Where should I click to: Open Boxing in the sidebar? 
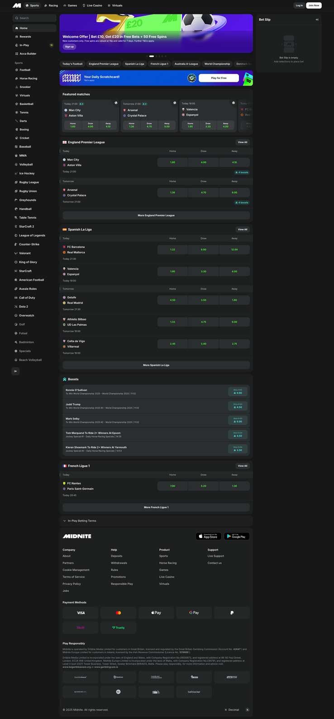(x=34, y=129)
